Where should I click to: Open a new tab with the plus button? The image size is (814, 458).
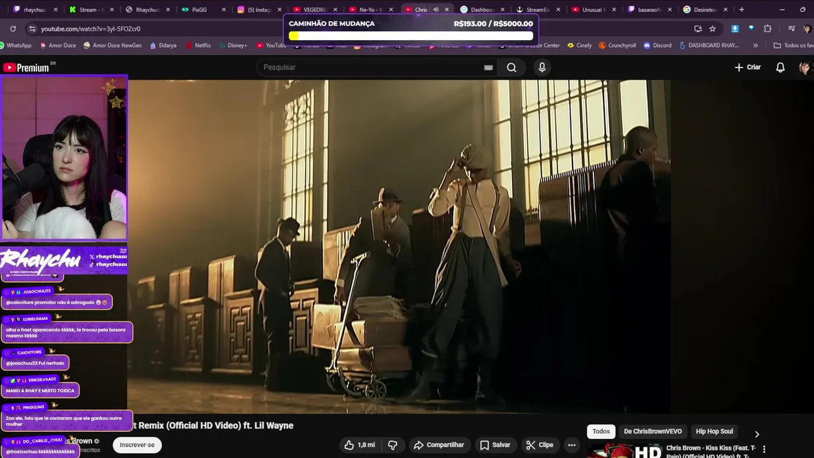pos(742,10)
